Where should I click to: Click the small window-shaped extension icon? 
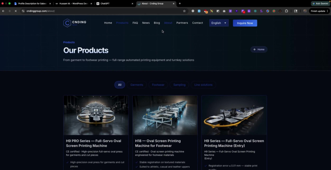[218, 11]
